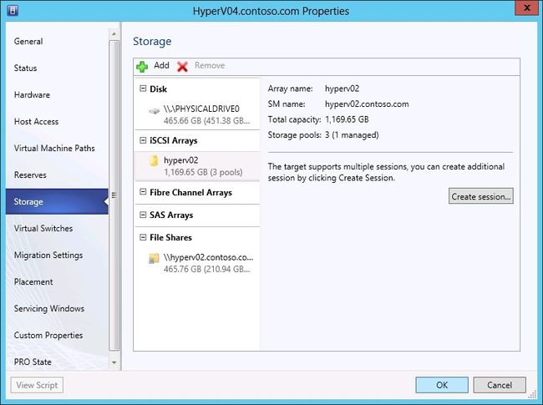This screenshot has width=543, height=405.
Task: Click the red X Remove icon
Action: point(182,66)
